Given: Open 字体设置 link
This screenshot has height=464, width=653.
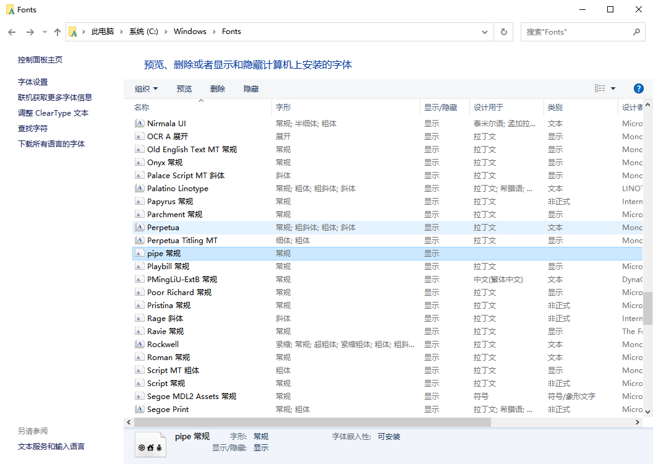Looking at the screenshot, I should pyautogui.click(x=33, y=82).
